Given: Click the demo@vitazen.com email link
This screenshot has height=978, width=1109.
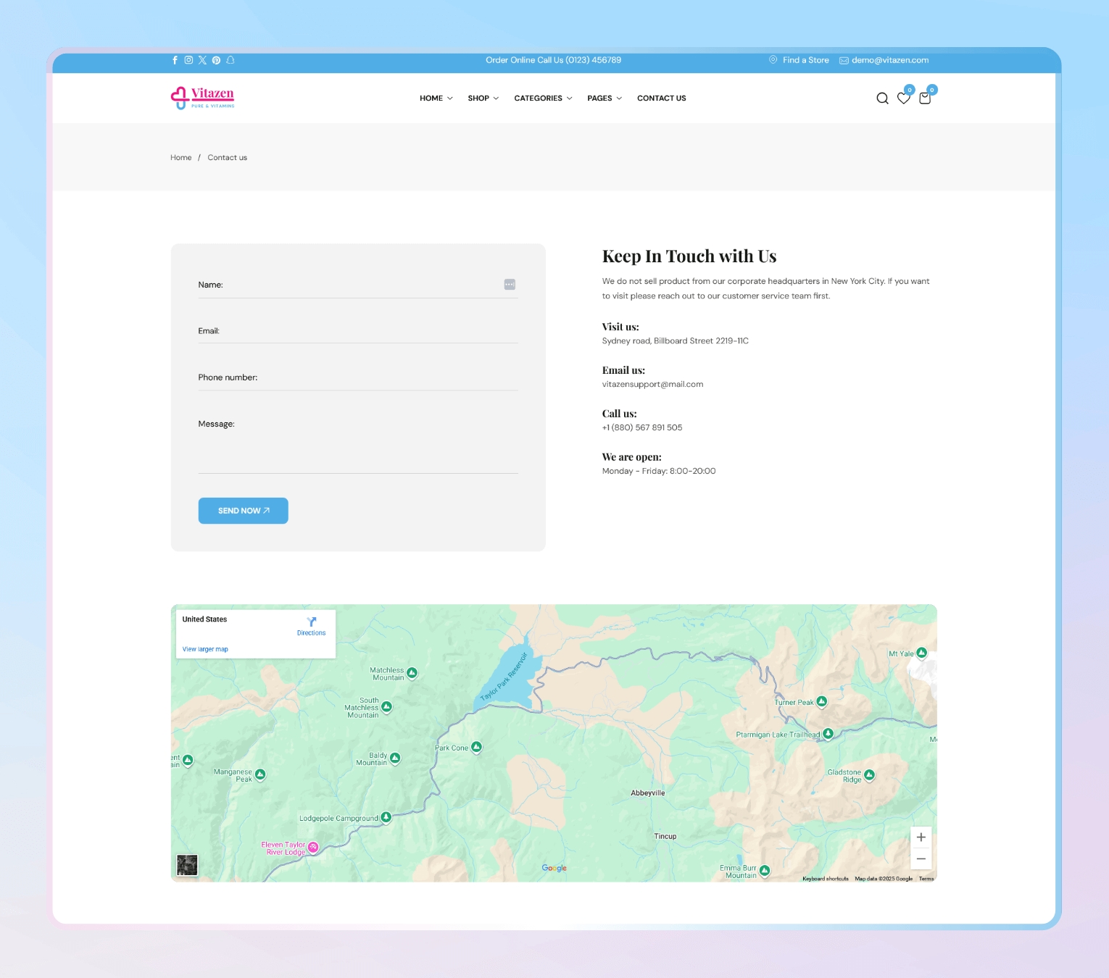Looking at the screenshot, I should click(884, 60).
